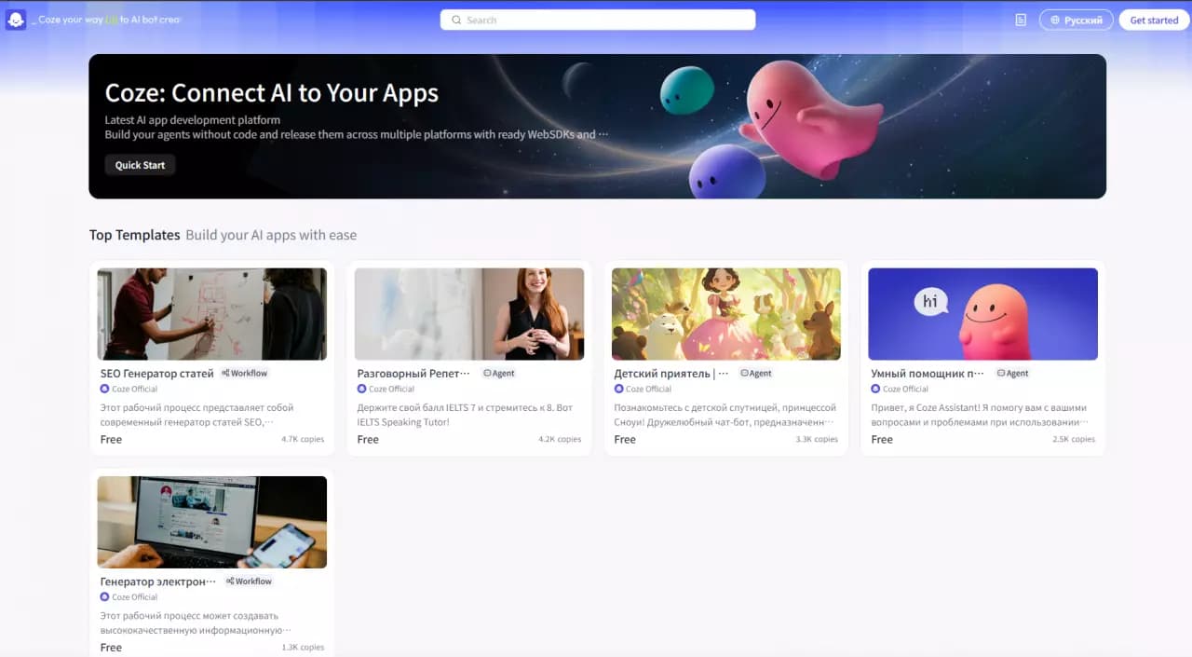This screenshot has height=657, width=1192.
Task: Click description text starting Держите свой балл IELTS
Action: click(465, 415)
